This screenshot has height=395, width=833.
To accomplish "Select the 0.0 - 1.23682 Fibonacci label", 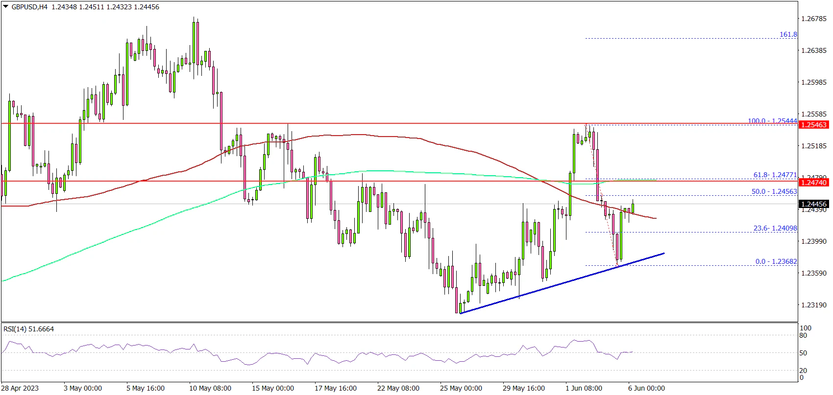I will coord(776,261).
